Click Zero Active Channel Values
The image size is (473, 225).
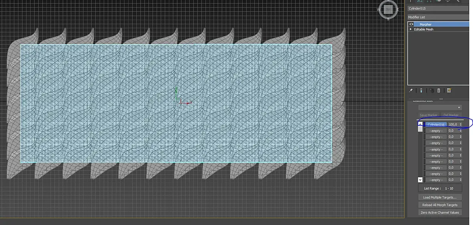point(440,212)
